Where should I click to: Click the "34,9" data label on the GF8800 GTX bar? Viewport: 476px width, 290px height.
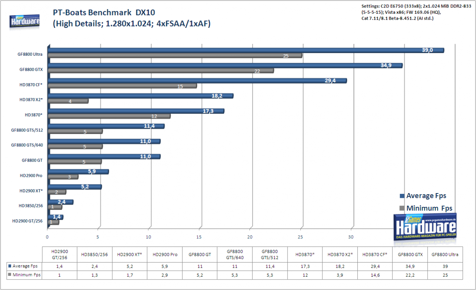point(386,65)
